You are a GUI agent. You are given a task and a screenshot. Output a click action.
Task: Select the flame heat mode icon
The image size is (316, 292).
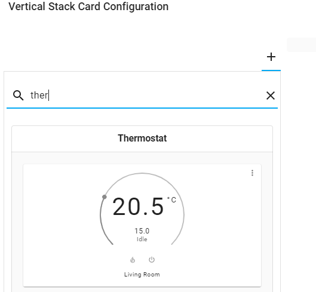click(x=133, y=260)
